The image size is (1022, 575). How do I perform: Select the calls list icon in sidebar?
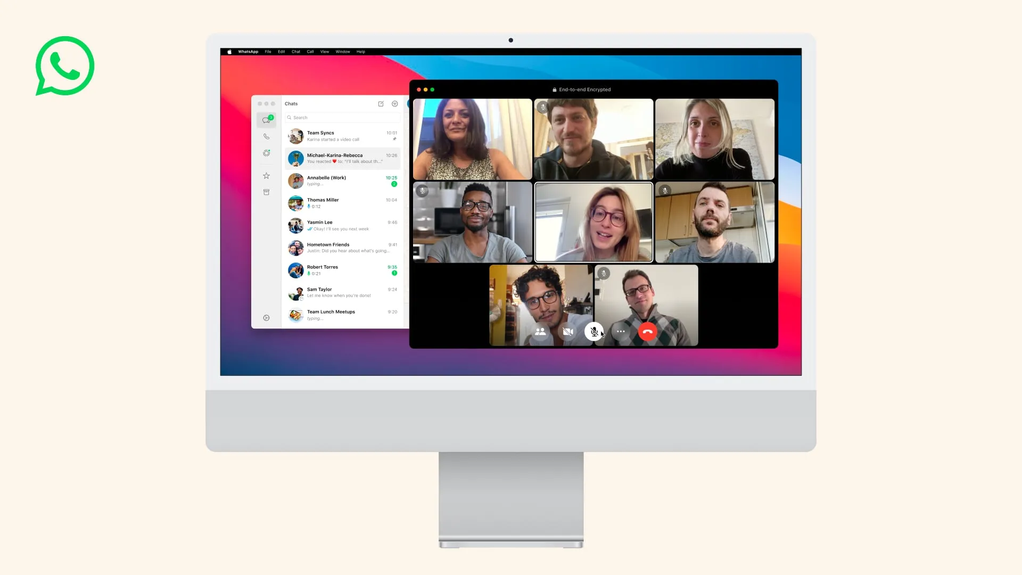tap(265, 137)
